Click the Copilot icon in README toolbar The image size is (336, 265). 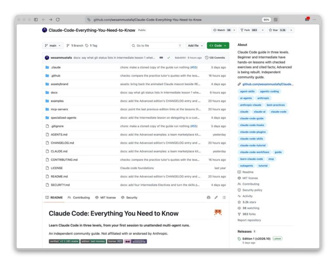[209, 198]
